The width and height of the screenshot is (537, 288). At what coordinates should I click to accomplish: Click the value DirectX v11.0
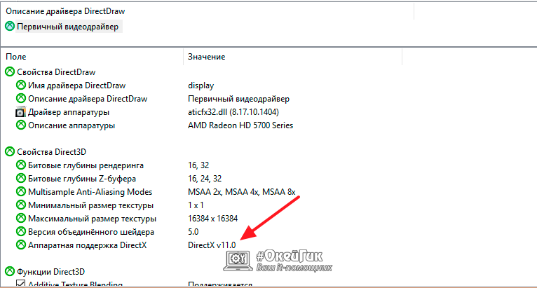(x=212, y=245)
